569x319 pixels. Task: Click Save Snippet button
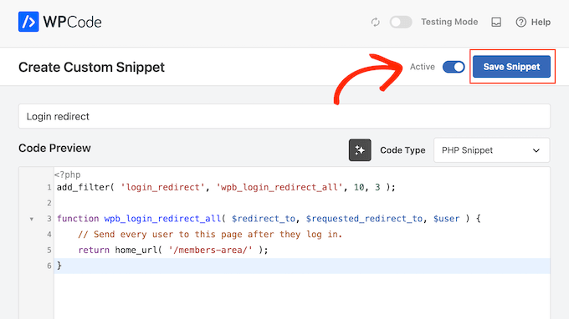511,67
